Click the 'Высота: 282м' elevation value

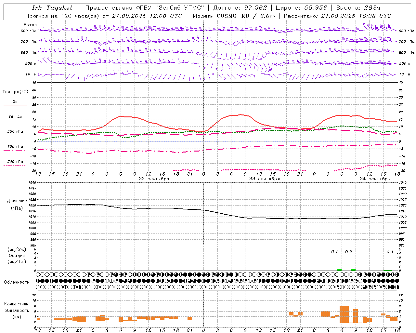pyautogui.click(x=358, y=8)
